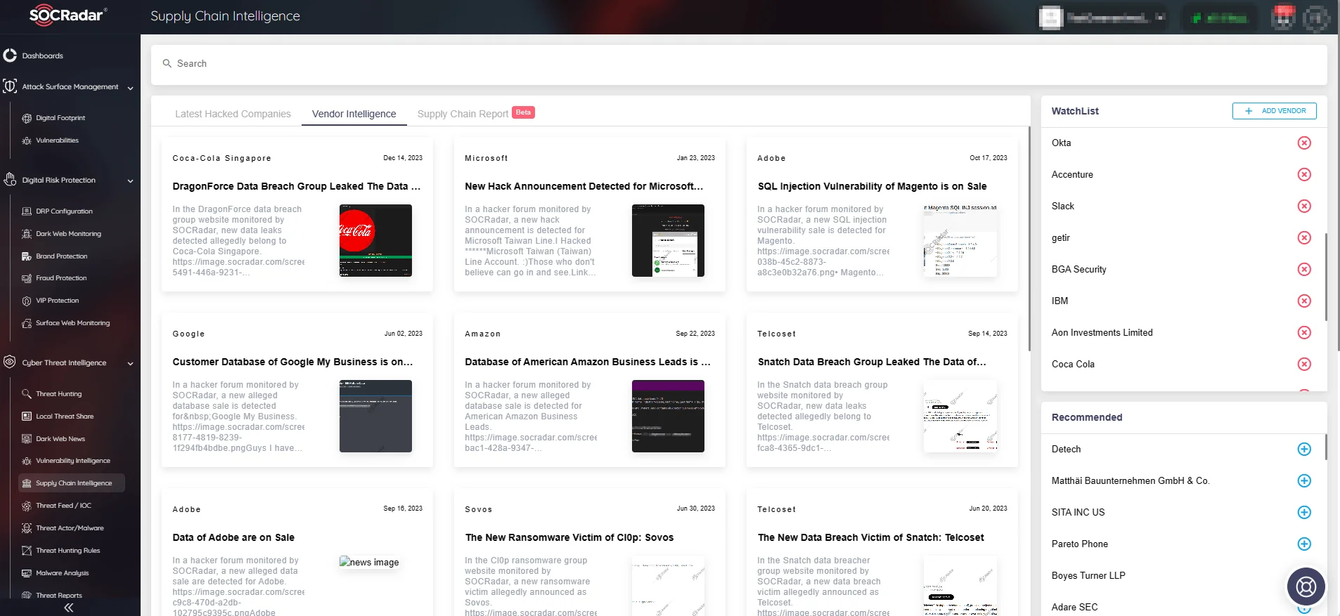1340x616 pixels.
Task: Add SITA INC US to watchlist
Action: tap(1304, 513)
